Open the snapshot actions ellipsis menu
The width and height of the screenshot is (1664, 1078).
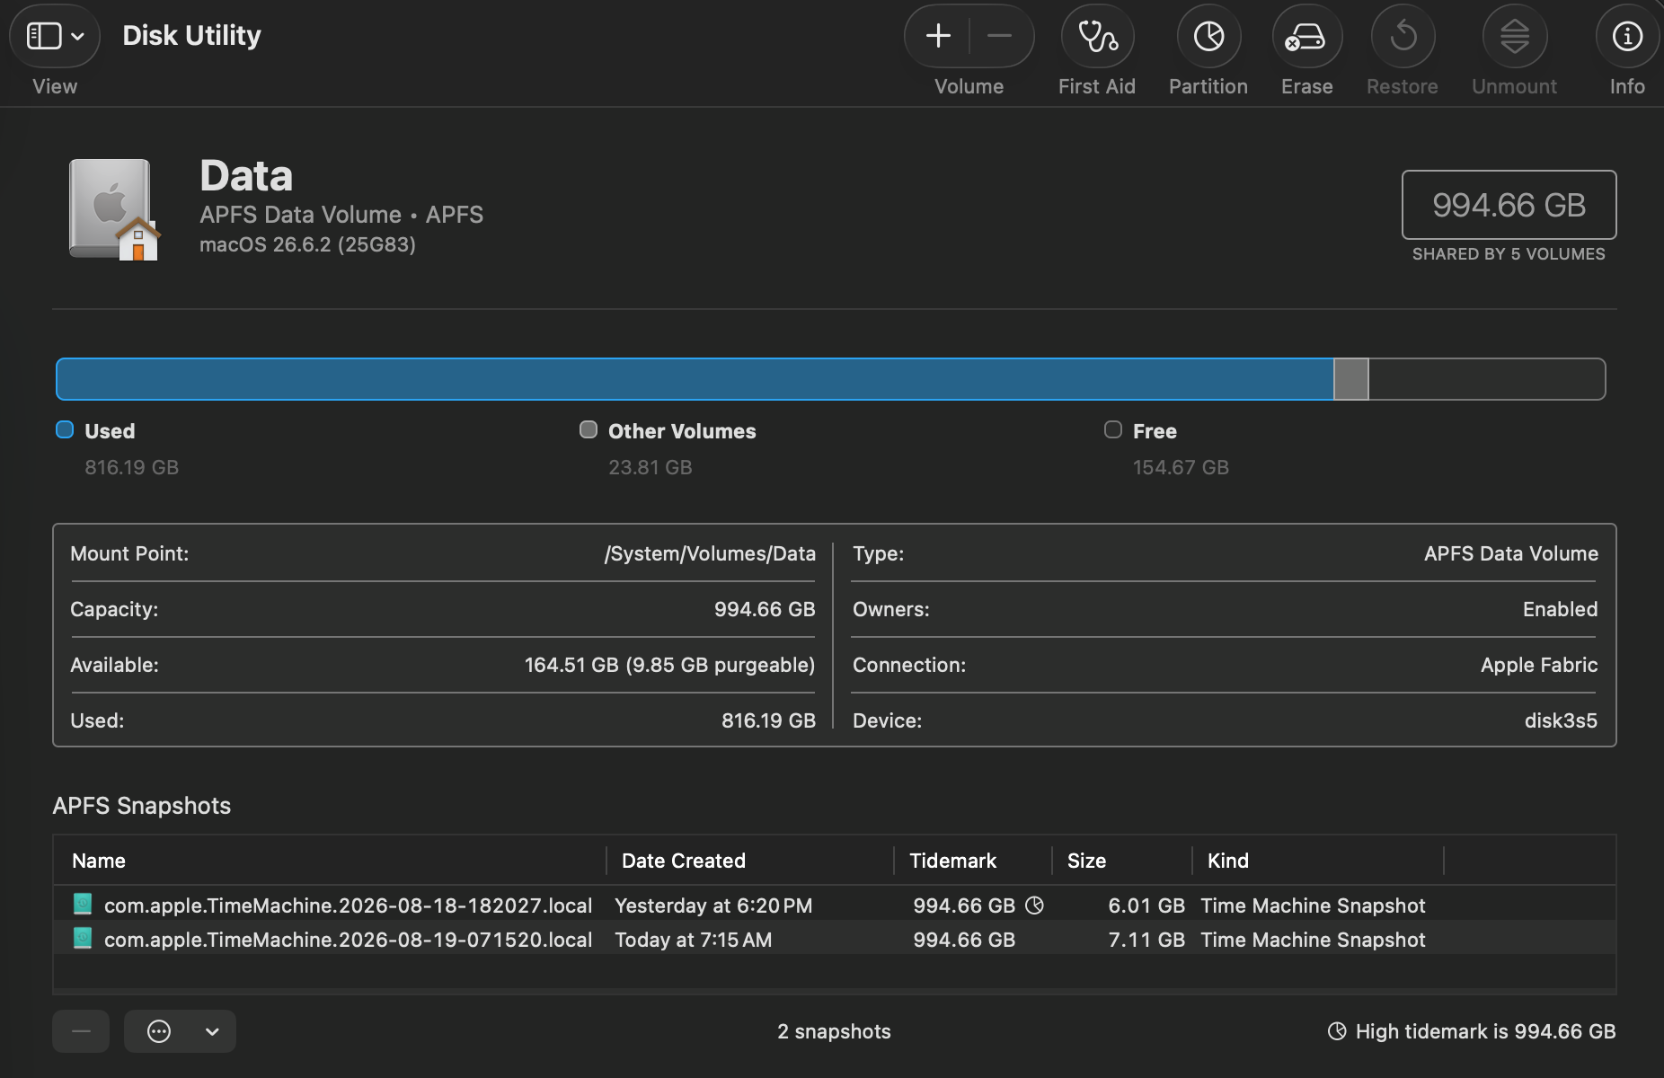(159, 1031)
